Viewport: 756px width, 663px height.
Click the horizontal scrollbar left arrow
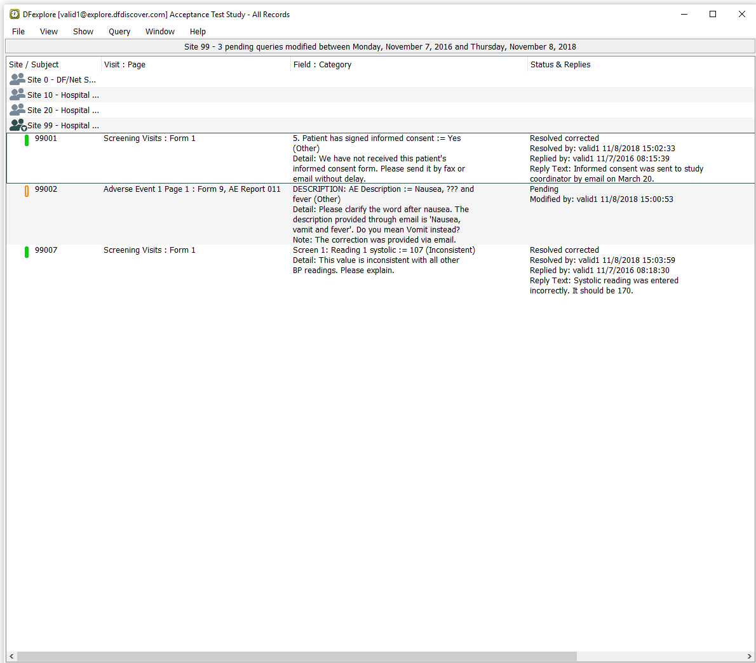coord(11,656)
